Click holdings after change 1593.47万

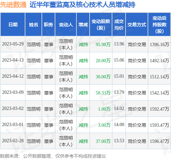coord(159,125)
